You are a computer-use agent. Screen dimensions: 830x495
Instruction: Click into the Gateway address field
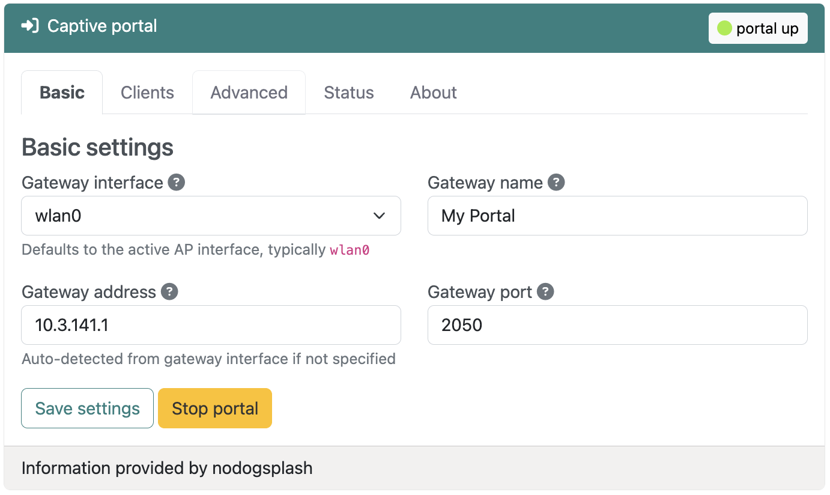tap(210, 325)
